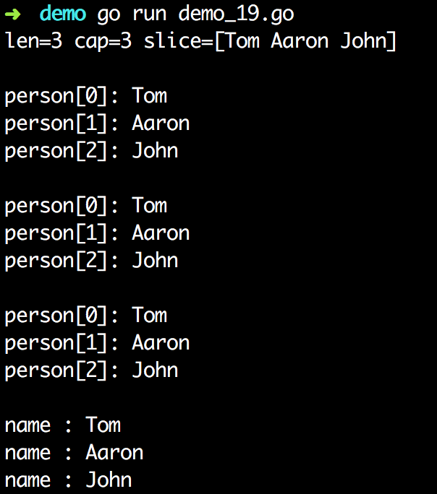
Task: Click John in second person[2] line
Action: pos(156,261)
